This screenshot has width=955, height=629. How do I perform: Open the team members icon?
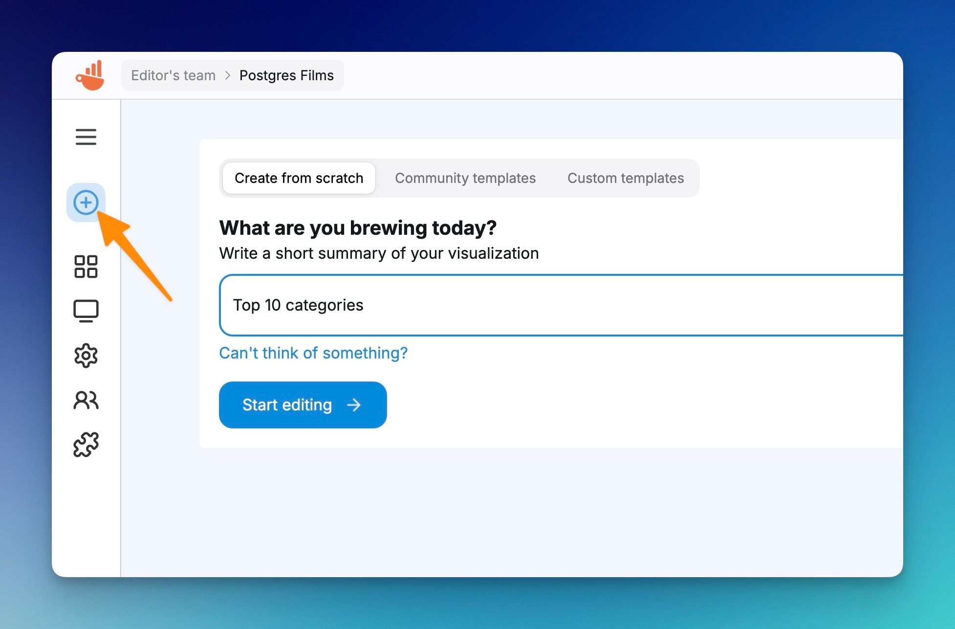tap(86, 400)
